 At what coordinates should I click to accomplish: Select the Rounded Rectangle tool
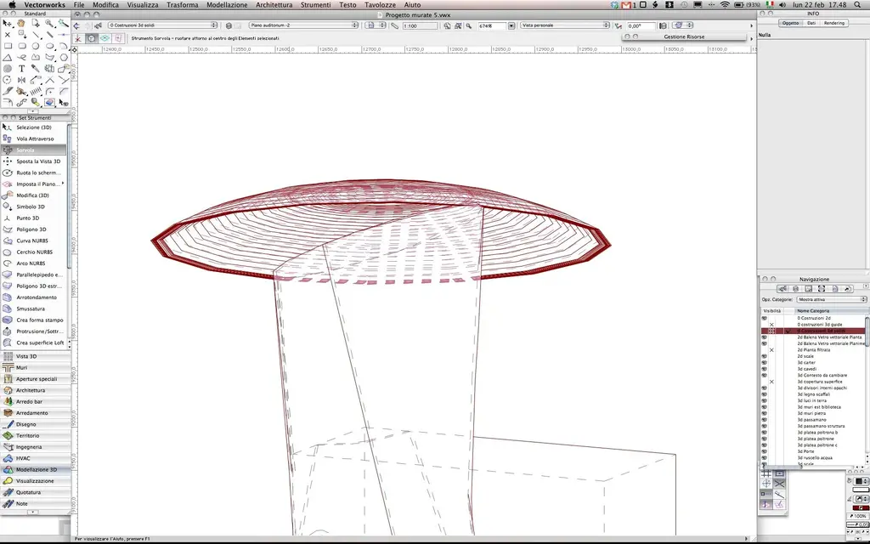click(21, 46)
